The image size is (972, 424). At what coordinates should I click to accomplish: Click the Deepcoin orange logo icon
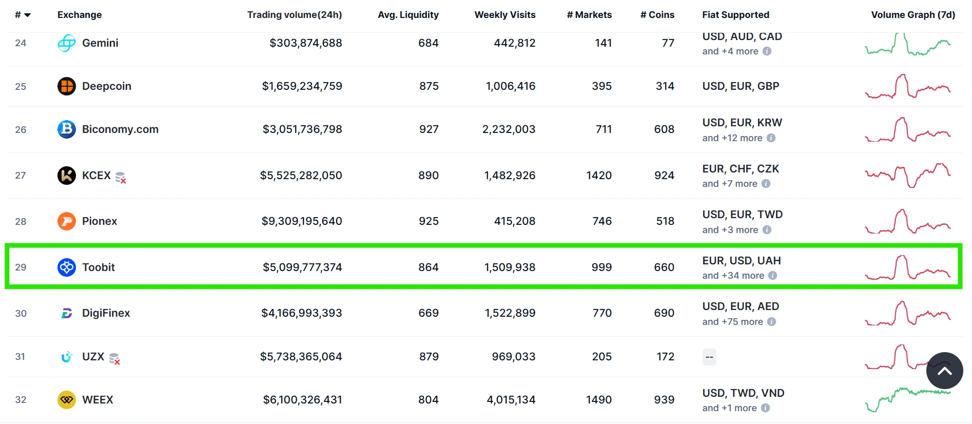click(x=67, y=86)
